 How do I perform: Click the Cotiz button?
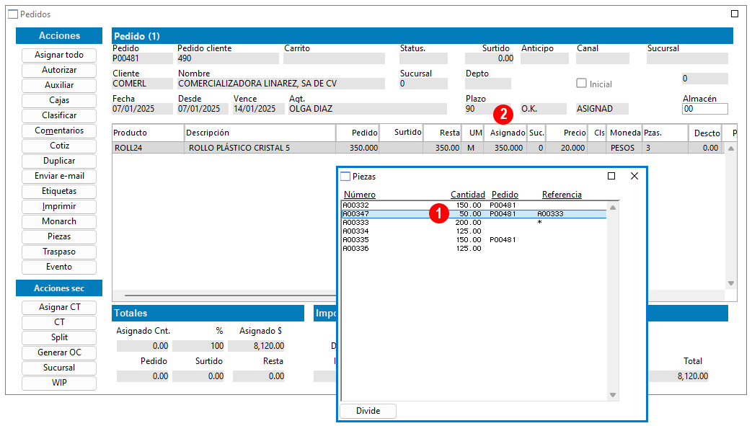pyautogui.click(x=59, y=146)
